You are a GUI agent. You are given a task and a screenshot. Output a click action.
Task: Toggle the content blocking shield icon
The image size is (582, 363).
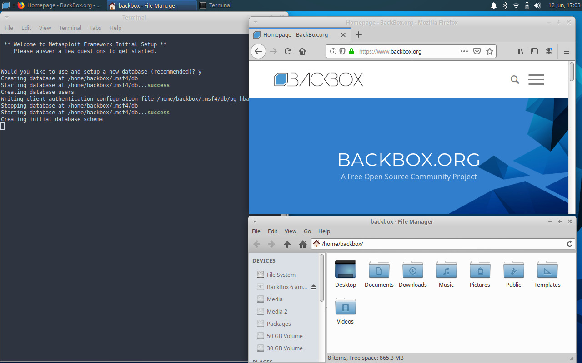342,51
